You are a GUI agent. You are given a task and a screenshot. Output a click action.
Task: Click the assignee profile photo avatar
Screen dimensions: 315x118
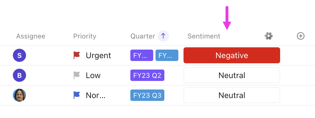19,95
